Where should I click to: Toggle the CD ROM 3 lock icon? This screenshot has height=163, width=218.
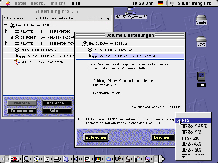[12, 37]
